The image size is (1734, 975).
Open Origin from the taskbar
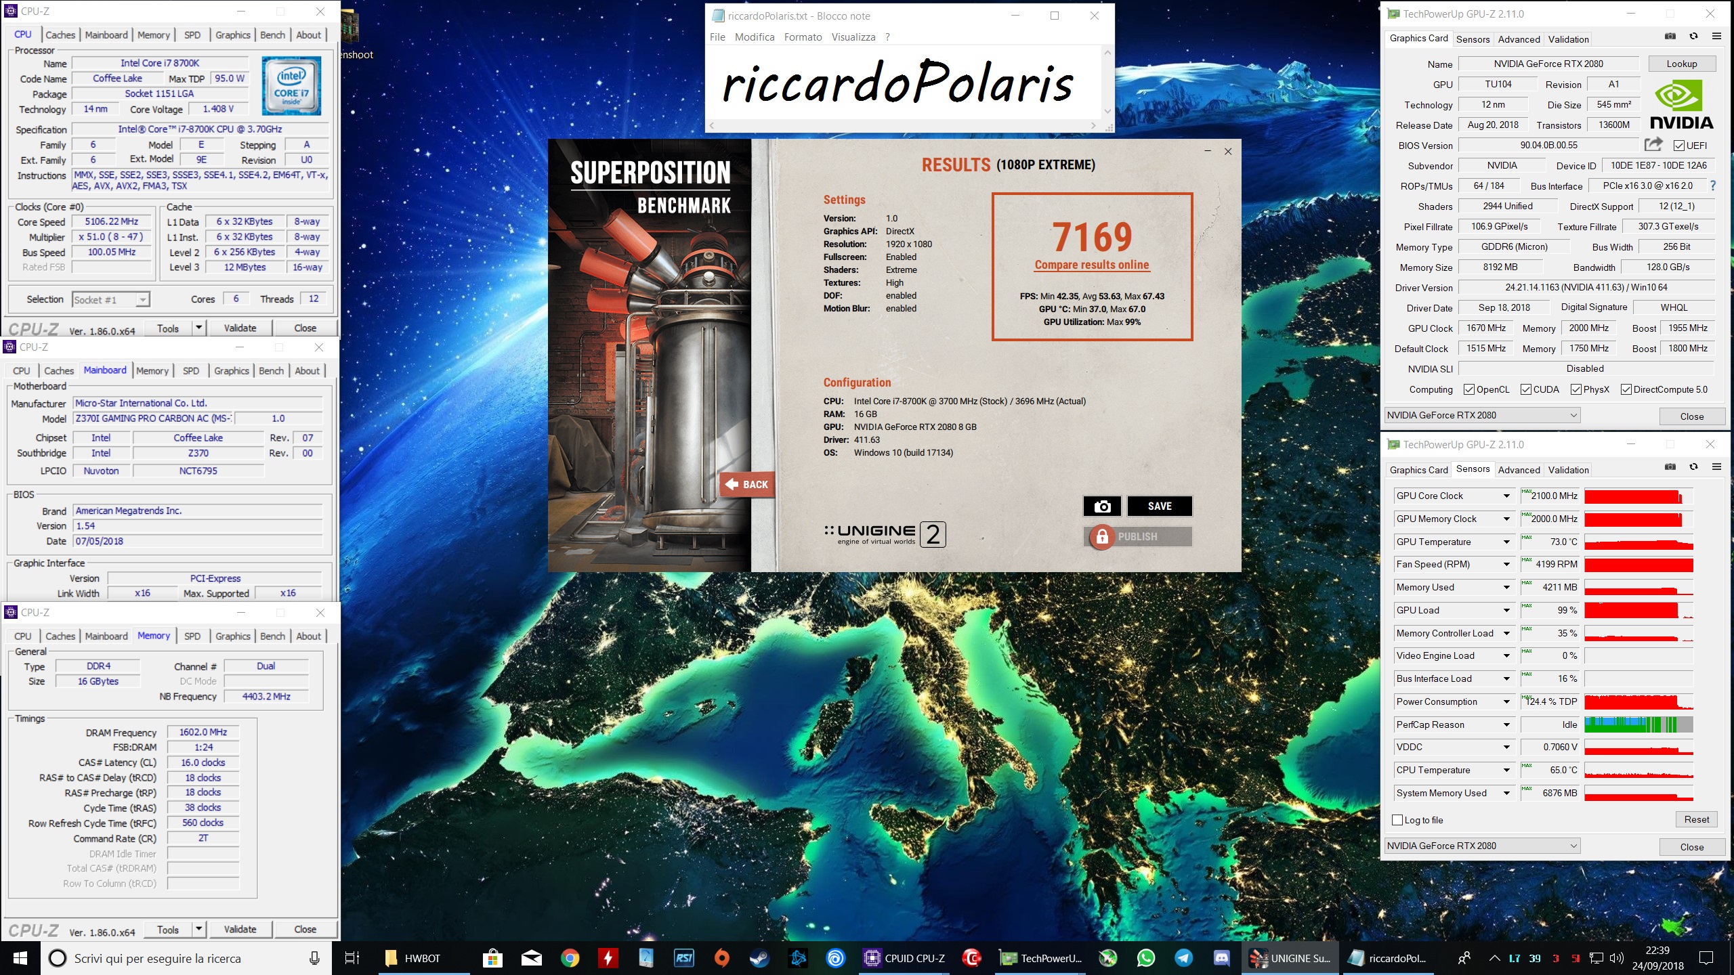[x=721, y=958]
